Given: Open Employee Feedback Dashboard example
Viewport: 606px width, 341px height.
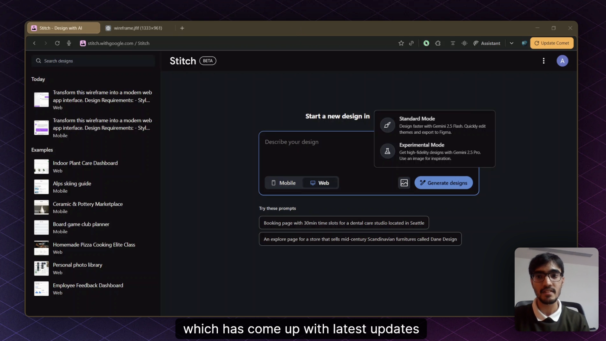Looking at the screenshot, I should (x=93, y=289).
